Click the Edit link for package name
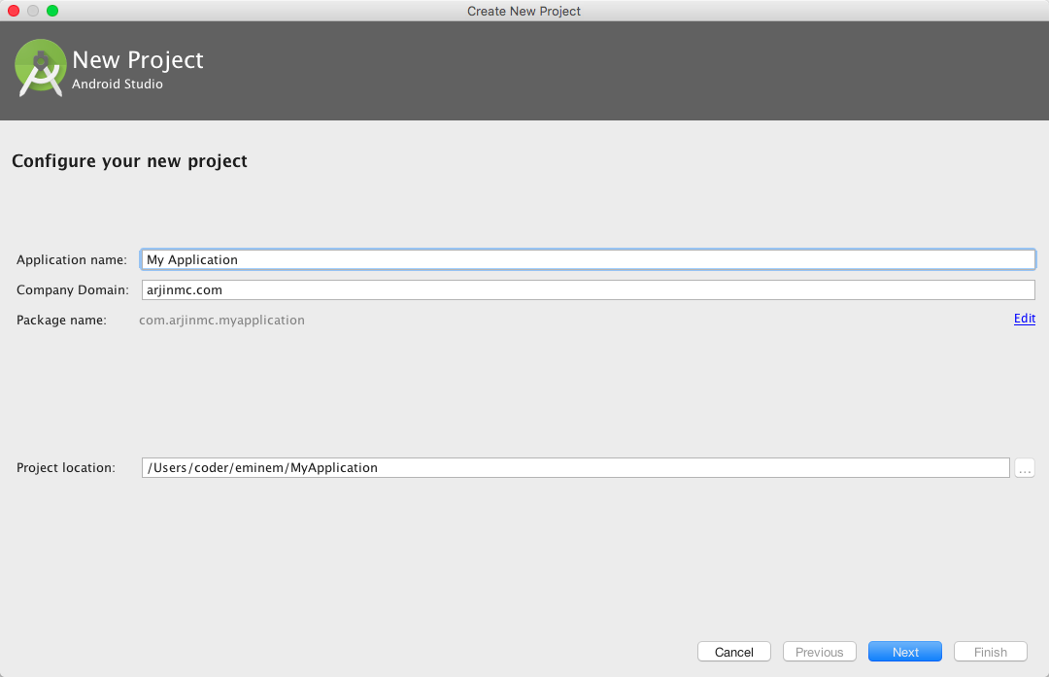Screen dimensions: 1049x677 pos(1024,319)
